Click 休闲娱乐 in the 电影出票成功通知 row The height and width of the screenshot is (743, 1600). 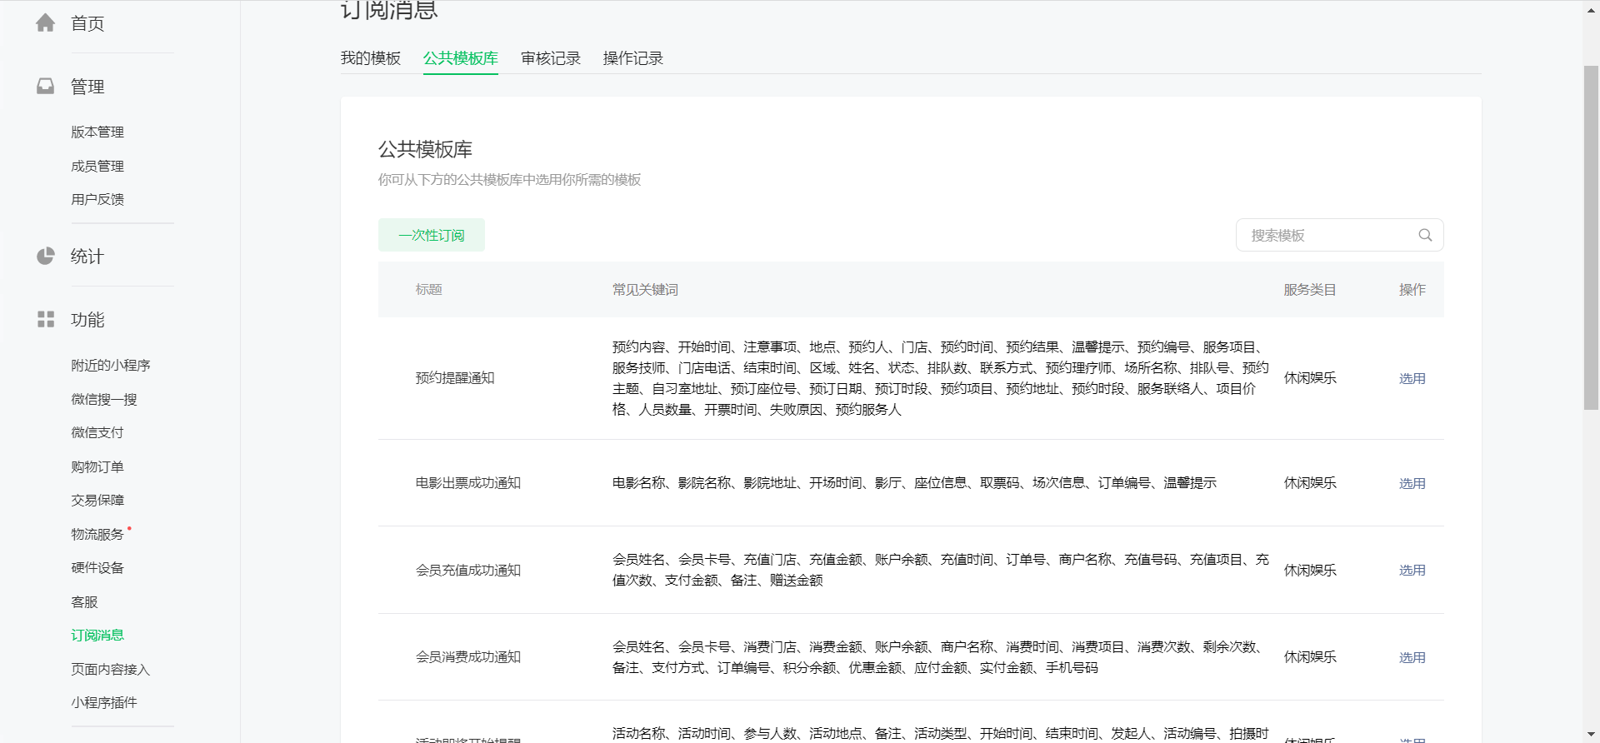point(1310,482)
